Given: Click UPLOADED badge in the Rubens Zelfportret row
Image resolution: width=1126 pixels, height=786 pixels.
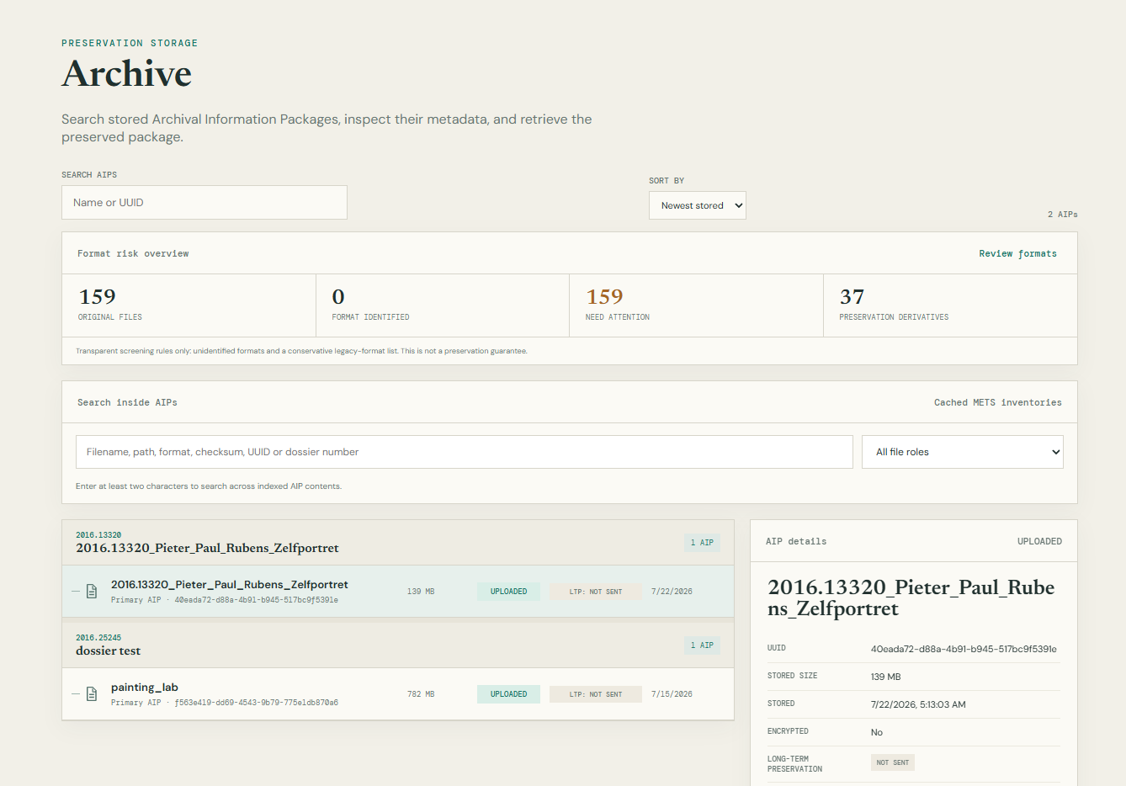Looking at the screenshot, I should [508, 592].
